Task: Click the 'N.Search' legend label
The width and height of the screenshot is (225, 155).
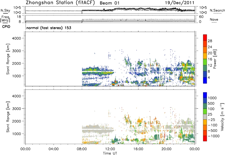Action: click(x=217, y=10)
